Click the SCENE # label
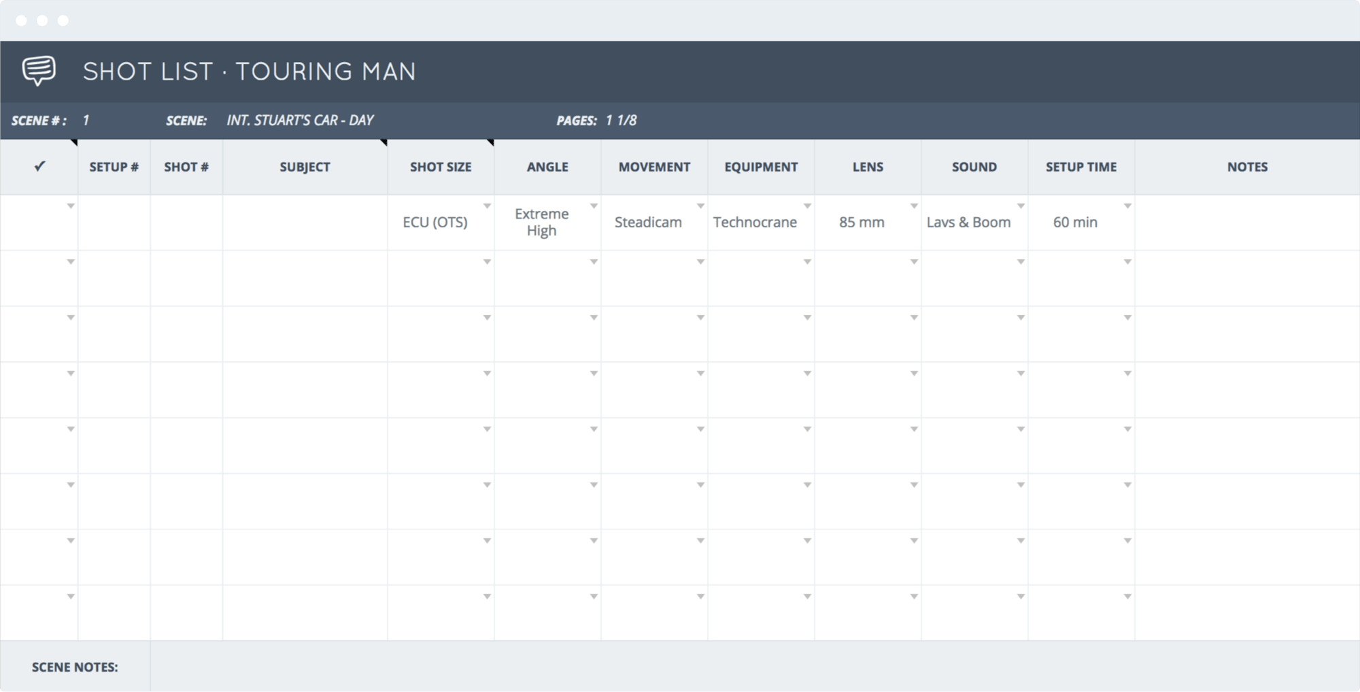This screenshot has width=1360, height=692. (x=39, y=120)
